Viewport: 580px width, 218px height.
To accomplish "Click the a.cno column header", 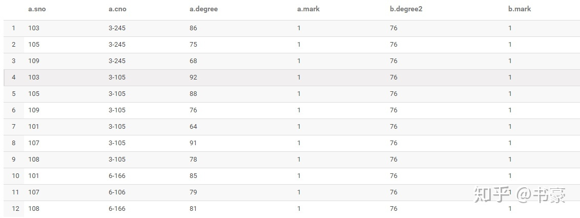I will pos(117,9).
